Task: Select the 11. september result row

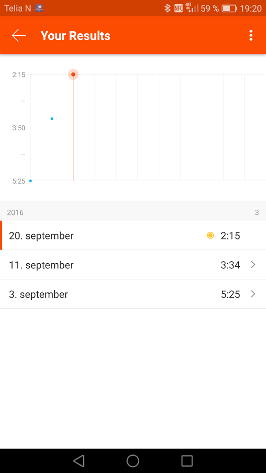Action: pyautogui.click(x=133, y=265)
